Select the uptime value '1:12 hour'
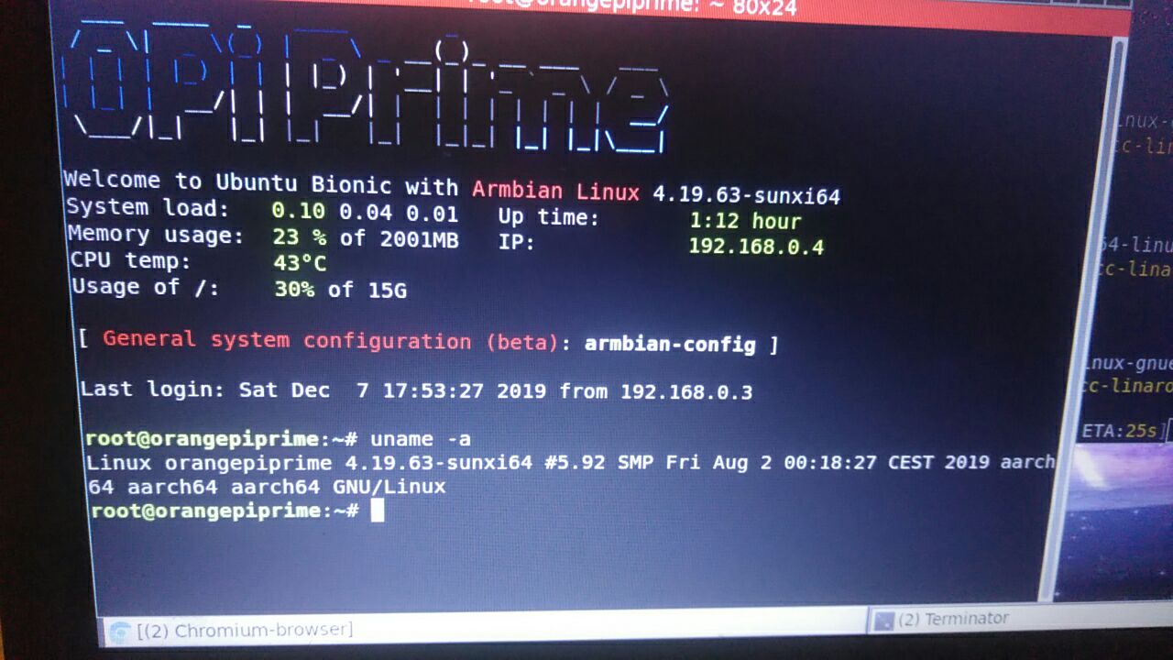Viewport: 1173px width, 660px height. point(745,221)
